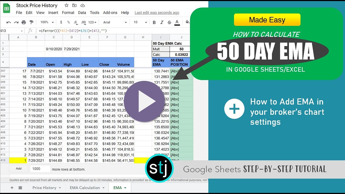
Task: Select the yellow highlighted cell with 1
Action: [x=18, y=160]
